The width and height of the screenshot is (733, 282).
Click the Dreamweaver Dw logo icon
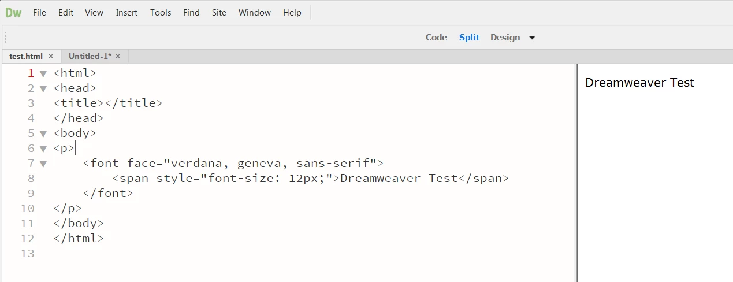click(13, 12)
